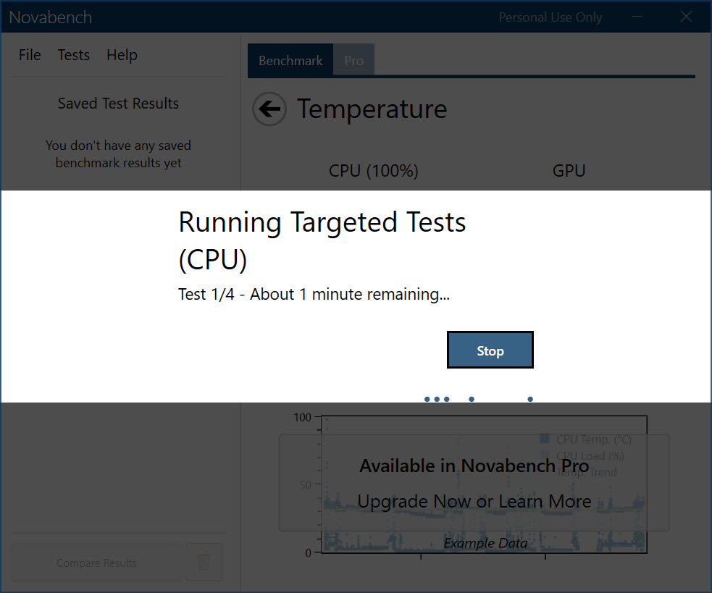Select the CPU (100%) temperature heading

pyautogui.click(x=373, y=171)
